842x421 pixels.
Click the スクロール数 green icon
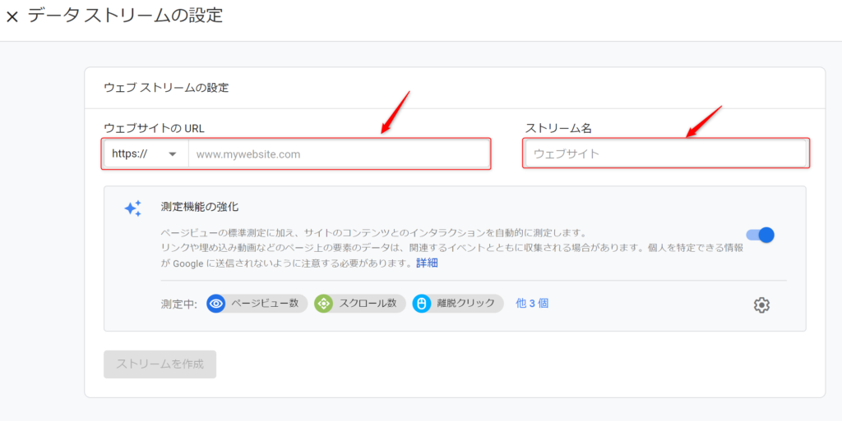(x=323, y=304)
